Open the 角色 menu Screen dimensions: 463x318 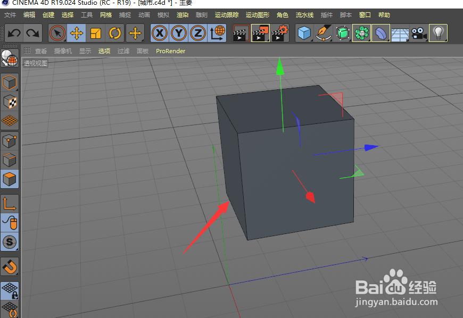point(283,15)
